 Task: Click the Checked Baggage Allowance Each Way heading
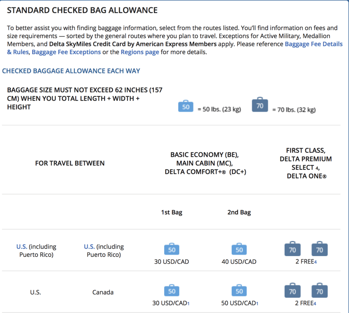[71, 71]
